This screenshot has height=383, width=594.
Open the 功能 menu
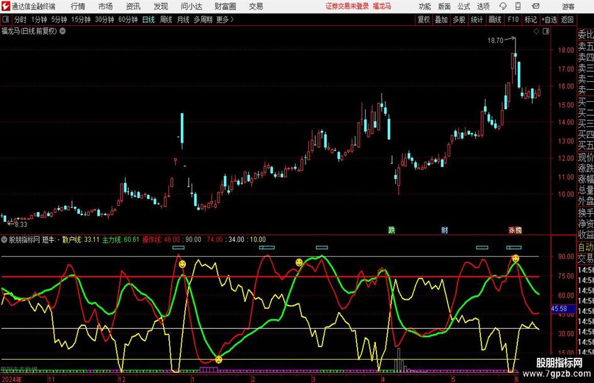click(425, 6)
